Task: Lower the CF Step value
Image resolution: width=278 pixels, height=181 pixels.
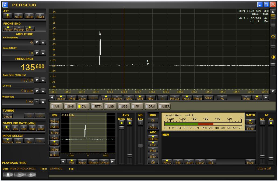Action: [x=37, y=91]
